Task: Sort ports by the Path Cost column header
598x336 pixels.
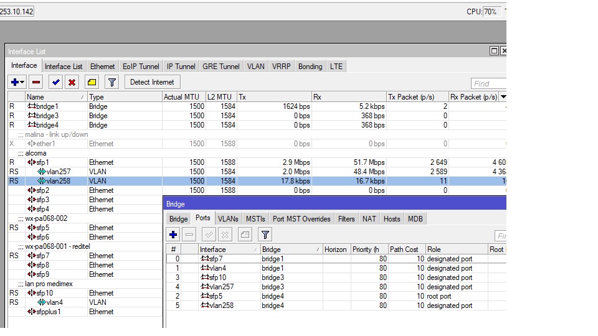Action: point(407,250)
